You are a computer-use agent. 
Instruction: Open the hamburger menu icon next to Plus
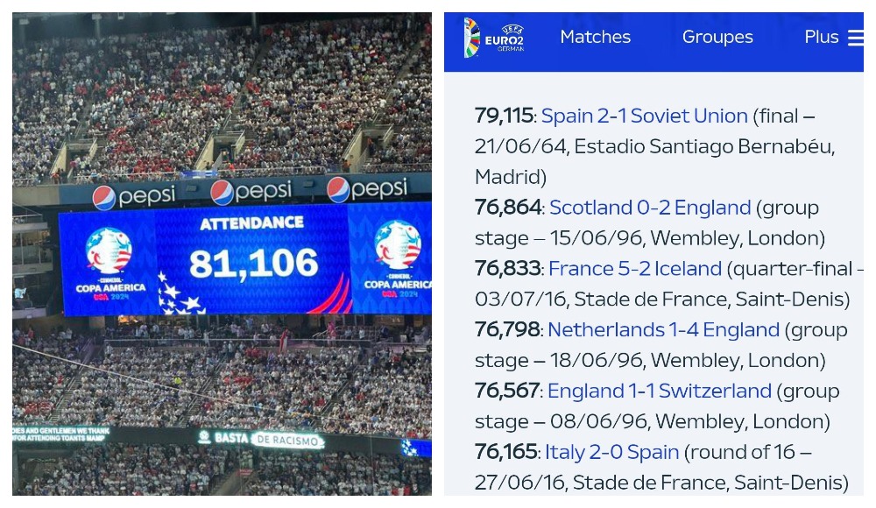click(x=855, y=38)
